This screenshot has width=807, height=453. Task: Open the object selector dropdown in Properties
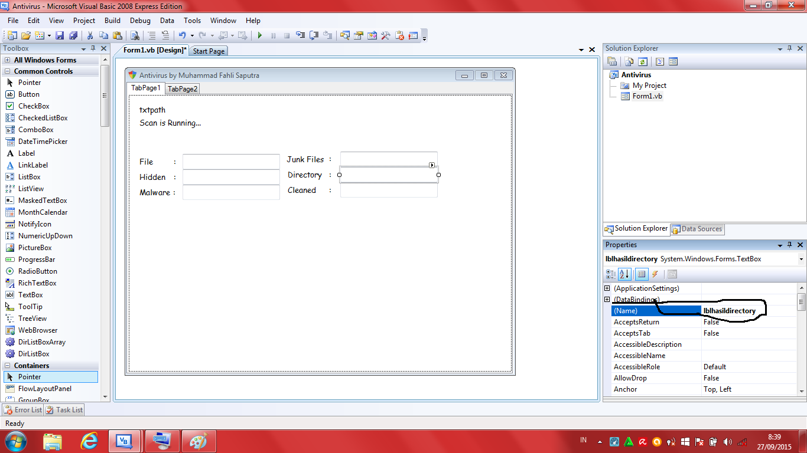pos(801,259)
